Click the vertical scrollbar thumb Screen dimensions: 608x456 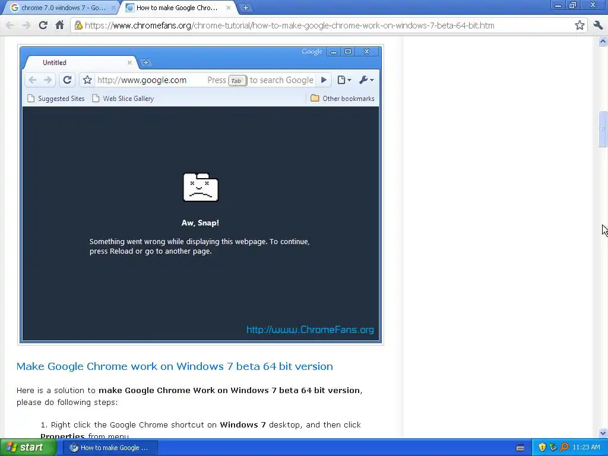(x=603, y=129)
